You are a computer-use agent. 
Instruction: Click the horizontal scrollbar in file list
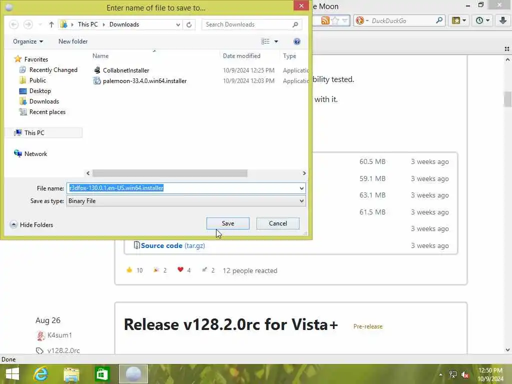[x=170, y=173]
